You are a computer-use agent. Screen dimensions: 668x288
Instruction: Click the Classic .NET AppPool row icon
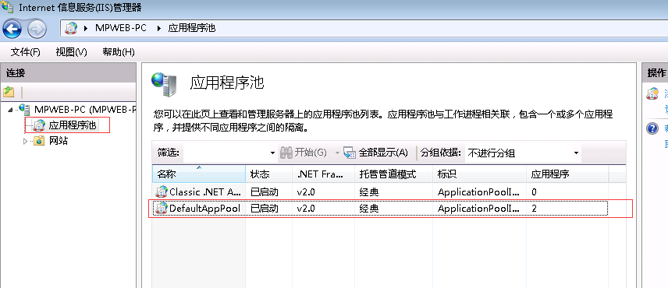click(162, 192)
